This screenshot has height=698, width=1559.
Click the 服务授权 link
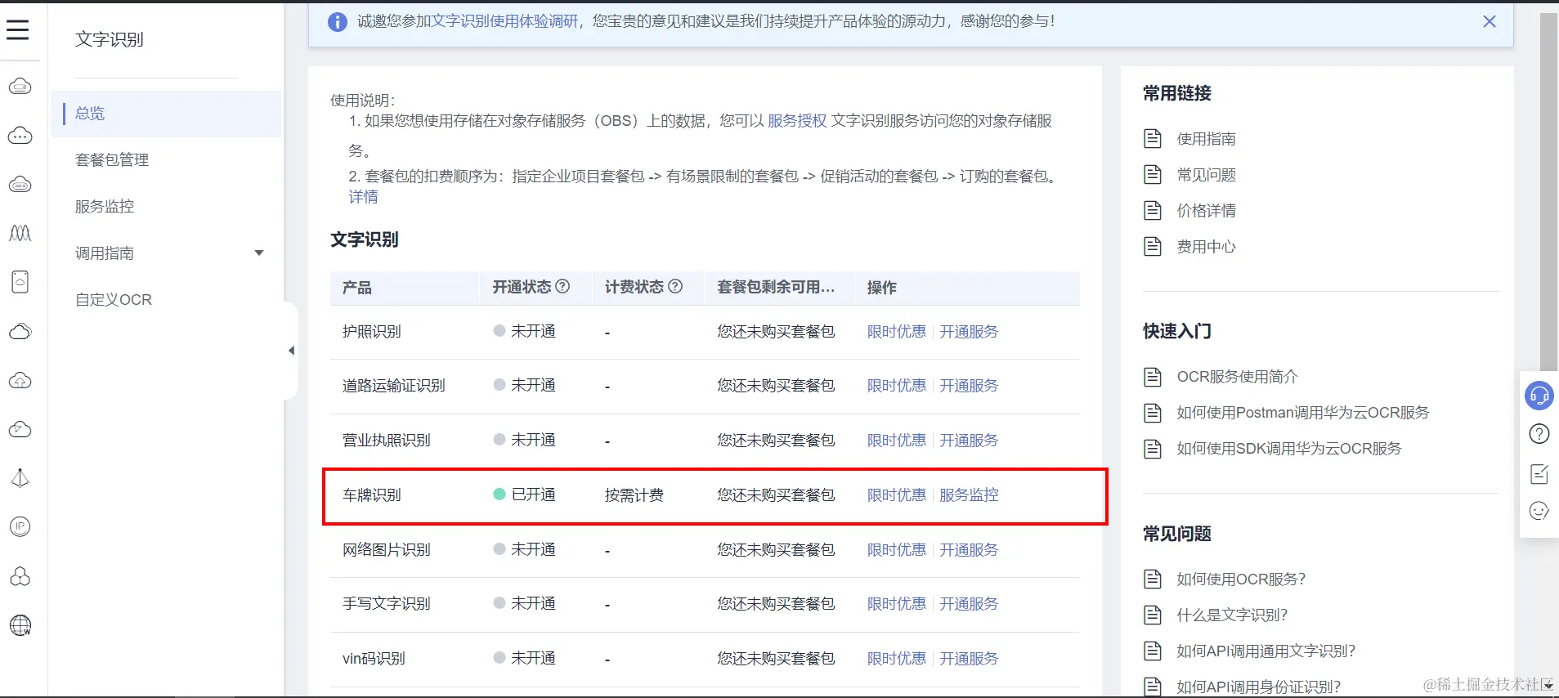(x=797, y=121)
